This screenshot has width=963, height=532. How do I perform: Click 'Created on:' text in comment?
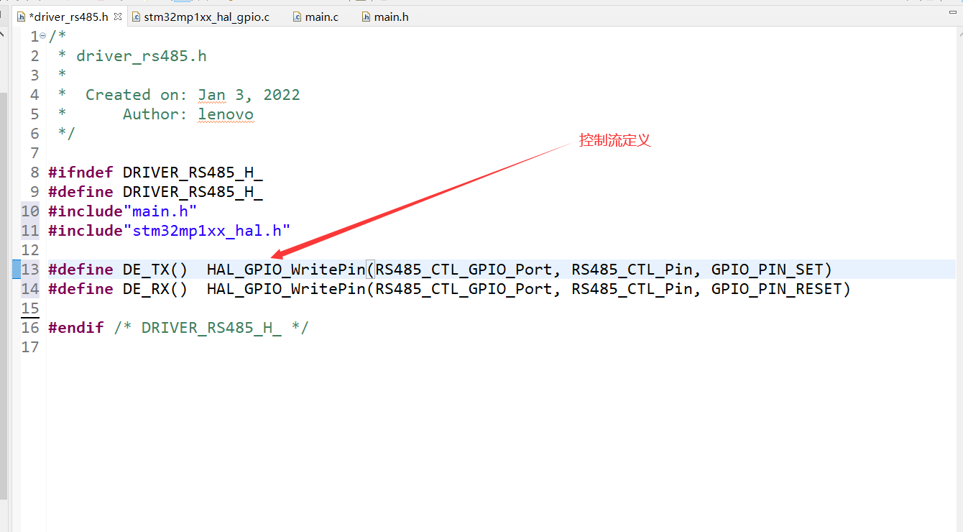coord(137,94)
